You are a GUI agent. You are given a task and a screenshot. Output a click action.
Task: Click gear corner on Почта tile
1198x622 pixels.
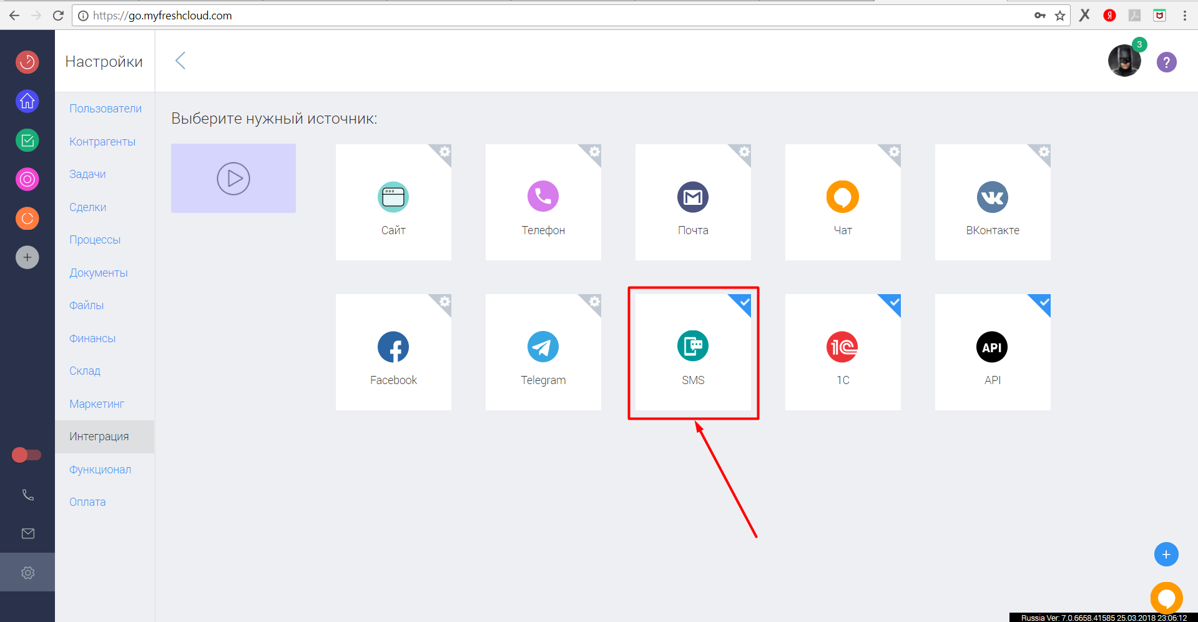coord(744,152)
